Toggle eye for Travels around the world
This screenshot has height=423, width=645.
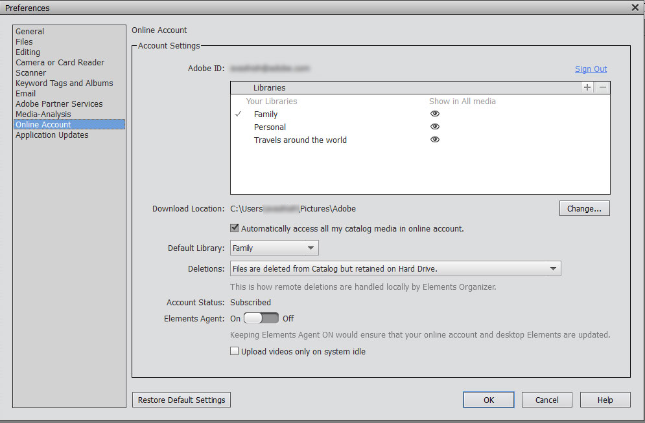tap(435, 140)
